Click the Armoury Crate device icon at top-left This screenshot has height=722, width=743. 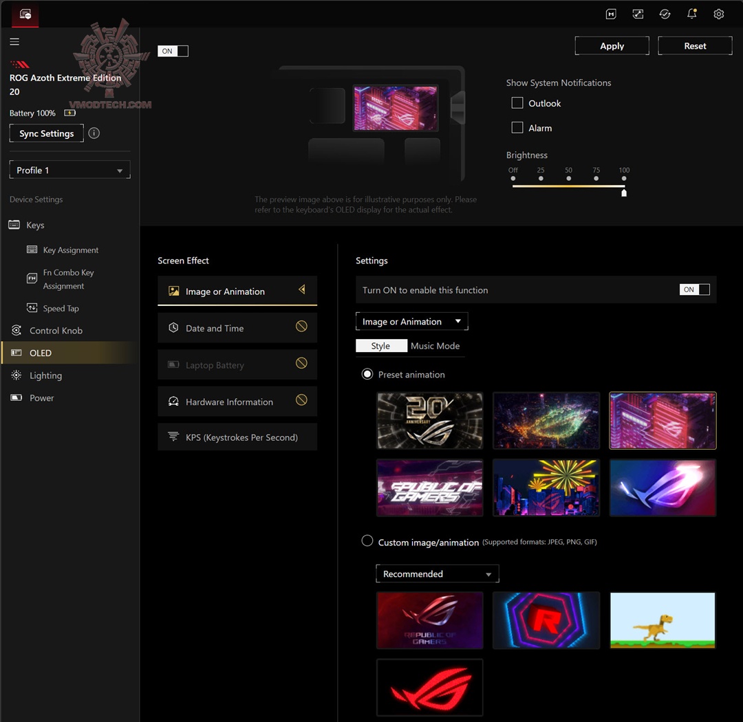(x=25, y=14)
